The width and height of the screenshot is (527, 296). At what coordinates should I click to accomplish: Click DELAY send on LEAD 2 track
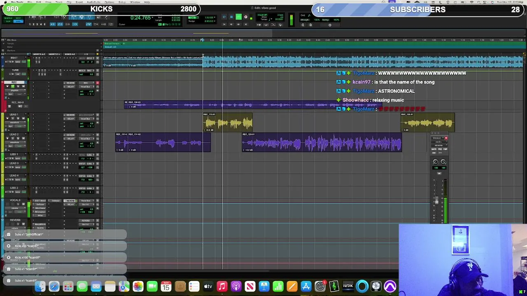(x=70, y=139)
